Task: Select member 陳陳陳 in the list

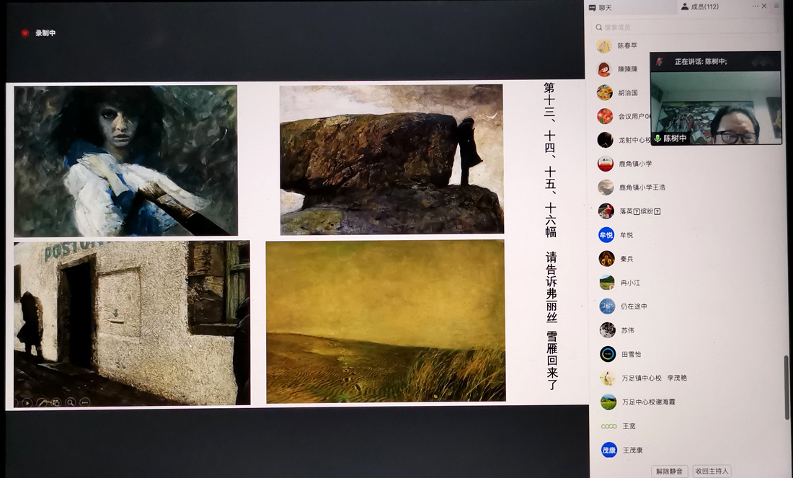Action: [628, 69]
